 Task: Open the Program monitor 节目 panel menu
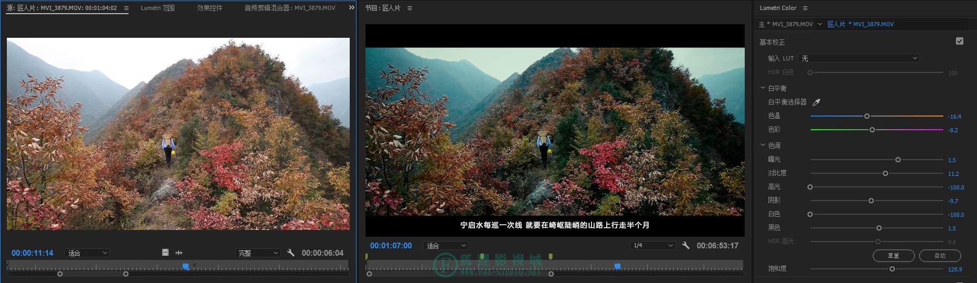(410, 8)
